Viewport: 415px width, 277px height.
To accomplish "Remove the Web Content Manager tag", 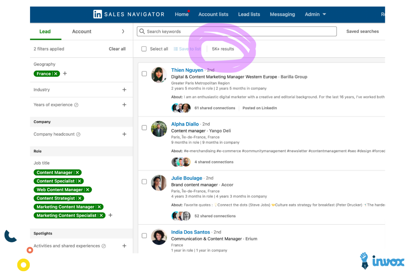I will (88, 190).
